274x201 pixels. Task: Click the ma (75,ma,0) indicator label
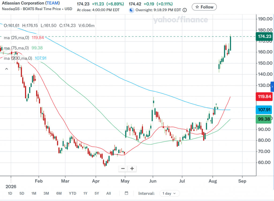[x=16, y=48]
